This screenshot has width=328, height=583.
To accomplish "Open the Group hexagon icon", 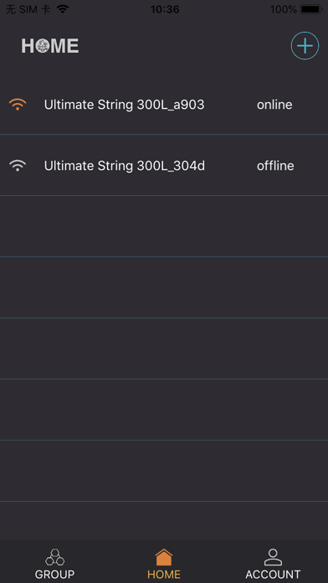I will [54, 557].
